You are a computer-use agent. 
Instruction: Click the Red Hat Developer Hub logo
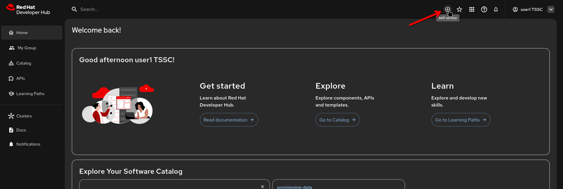28,9
